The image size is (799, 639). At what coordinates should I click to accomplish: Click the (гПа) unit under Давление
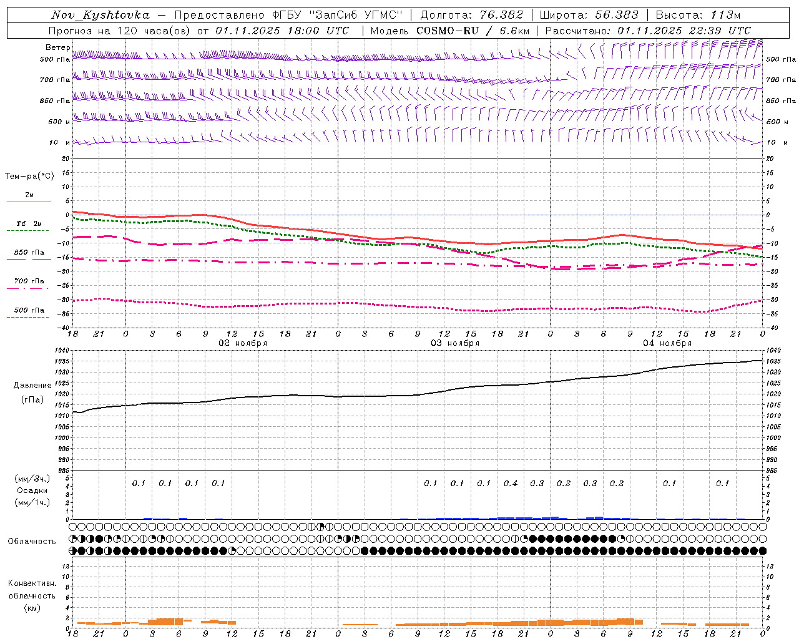click(32, 399)
